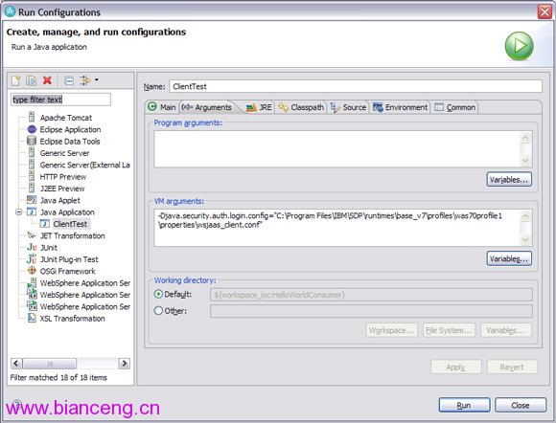Open the filter icon's dropdown arrow
The image size is (556, 423).
[x=97, y=80]
